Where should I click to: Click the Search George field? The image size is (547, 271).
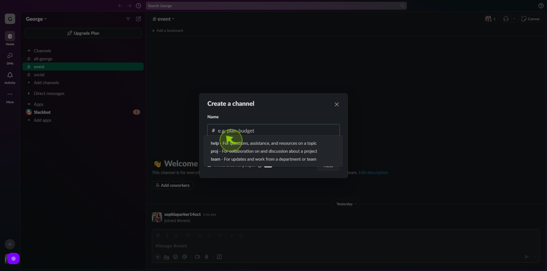tap(276, 6)
